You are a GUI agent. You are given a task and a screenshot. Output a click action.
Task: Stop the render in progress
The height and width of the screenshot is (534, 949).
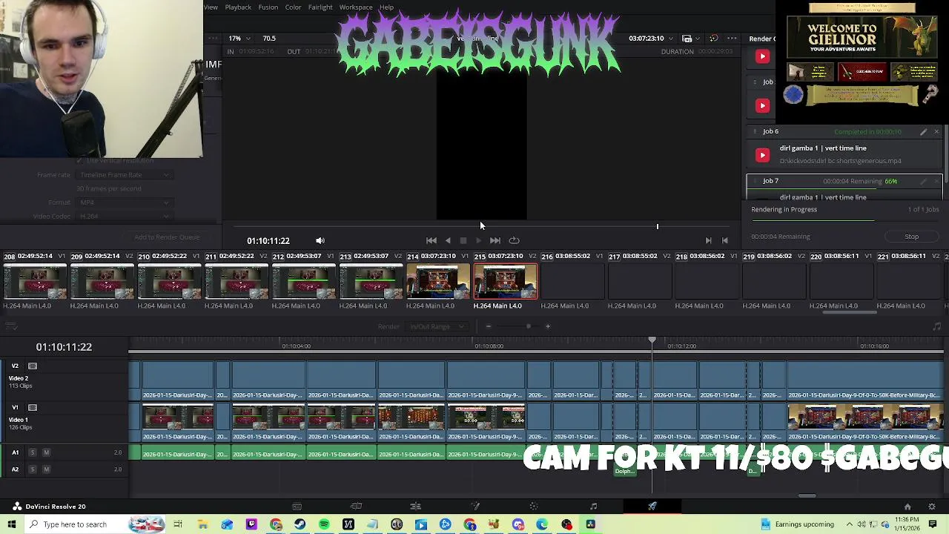[x=911, y=237]
